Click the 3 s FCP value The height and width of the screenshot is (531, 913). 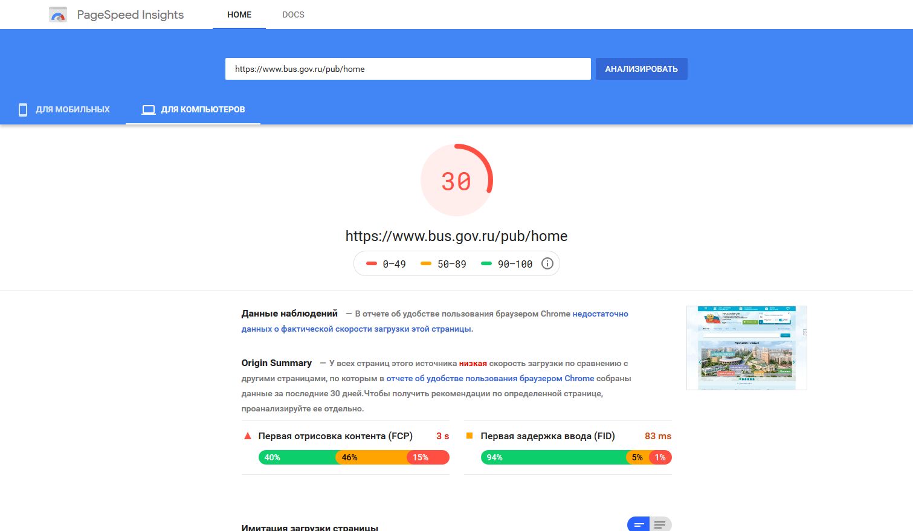tap(443, 436)
